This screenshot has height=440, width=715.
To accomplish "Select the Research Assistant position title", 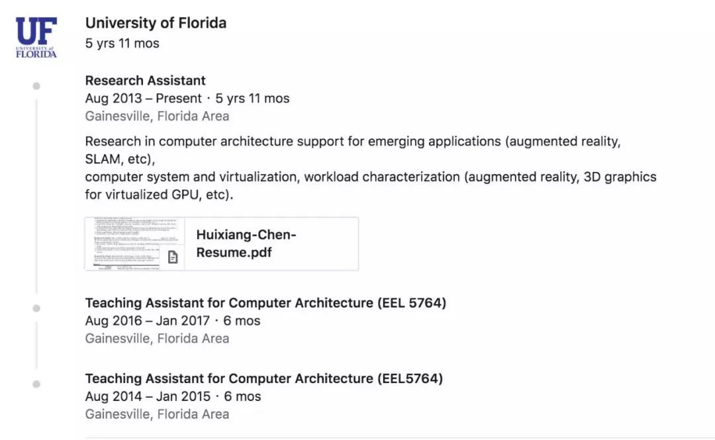I will point(145,81).
